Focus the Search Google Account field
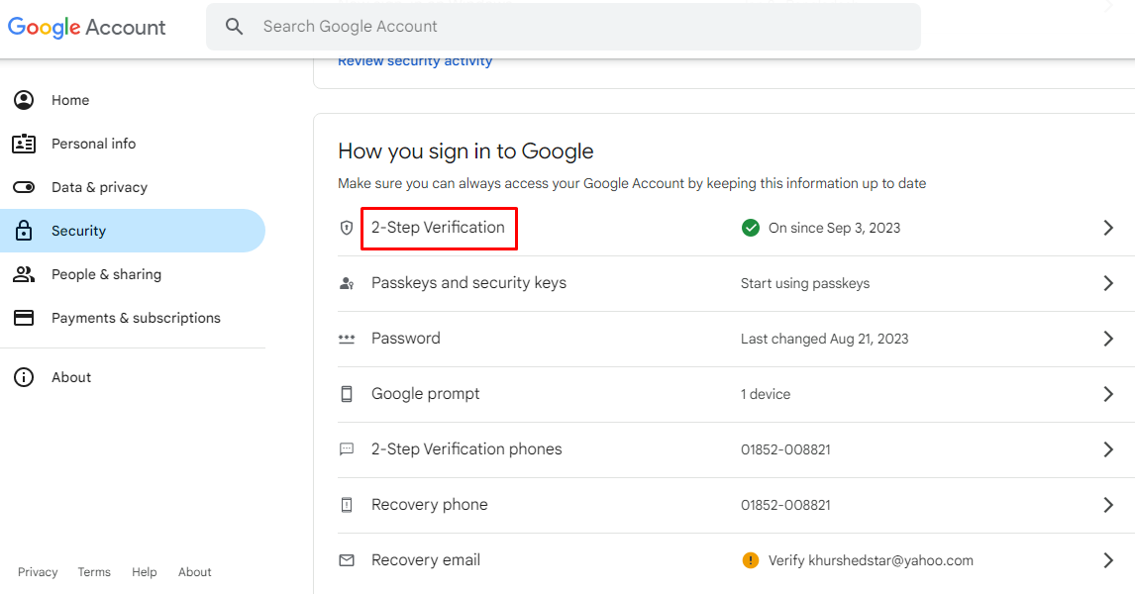This screenshot has width=1135, height=594. 564,27
